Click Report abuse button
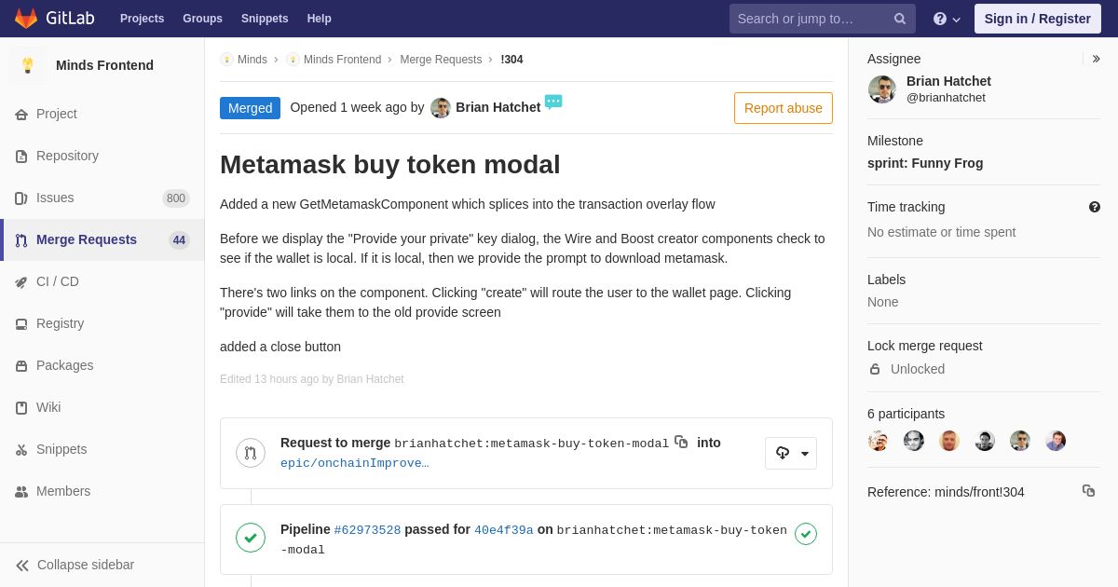The width and height of the screenshot is (1118, 587). (784, 108)
